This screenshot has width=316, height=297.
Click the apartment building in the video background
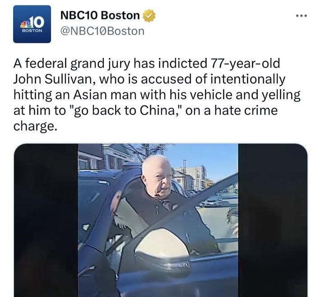191,177
